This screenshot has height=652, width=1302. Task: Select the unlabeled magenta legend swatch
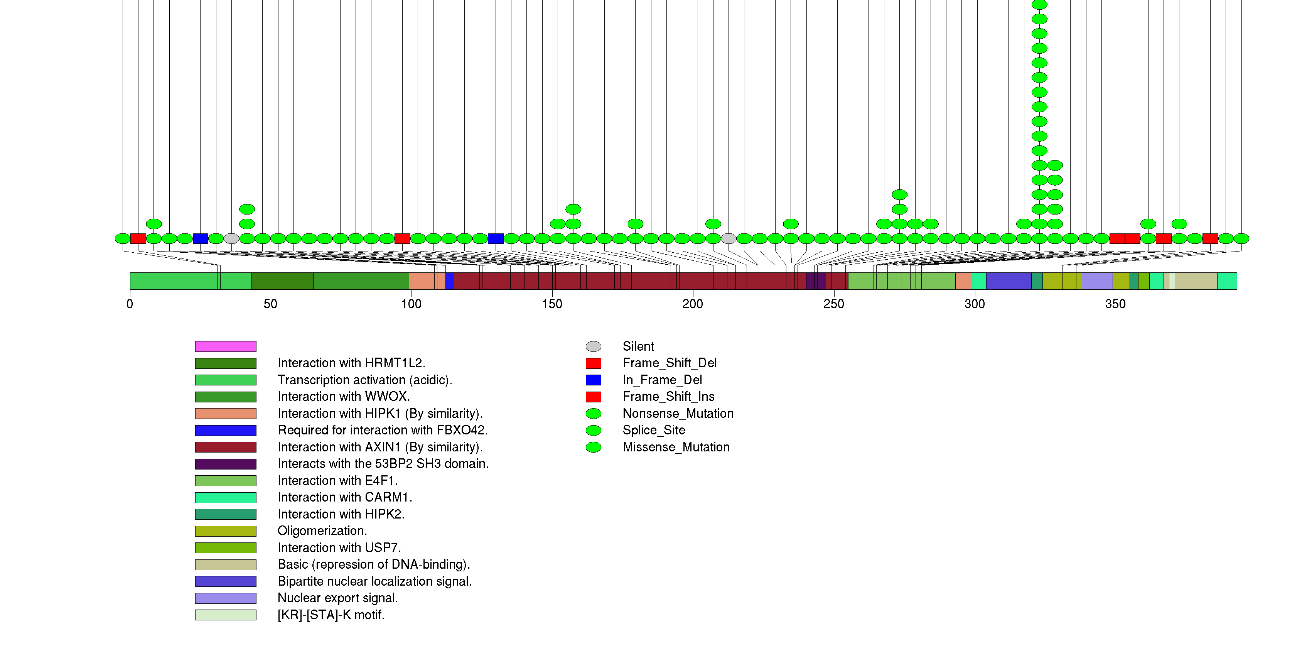(x=226, y=346)
